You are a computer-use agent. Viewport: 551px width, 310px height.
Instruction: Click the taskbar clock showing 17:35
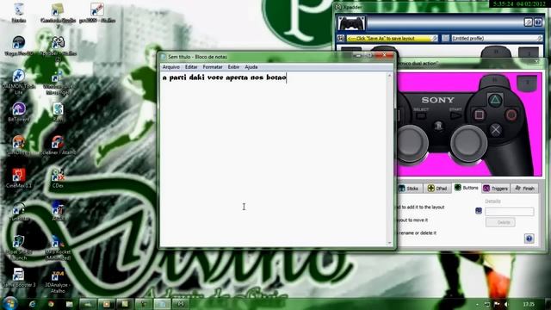tap(529, 304)
